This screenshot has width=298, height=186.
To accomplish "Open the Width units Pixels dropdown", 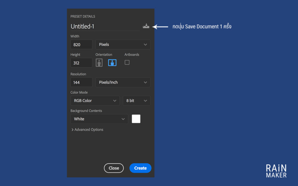I will coord(123,44).
